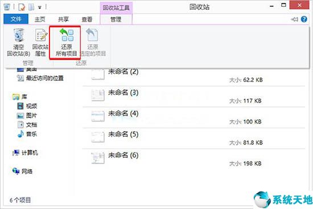Click the 计算机 monitor icon
This screenshot has height=209, width=313.
[16, 153]
